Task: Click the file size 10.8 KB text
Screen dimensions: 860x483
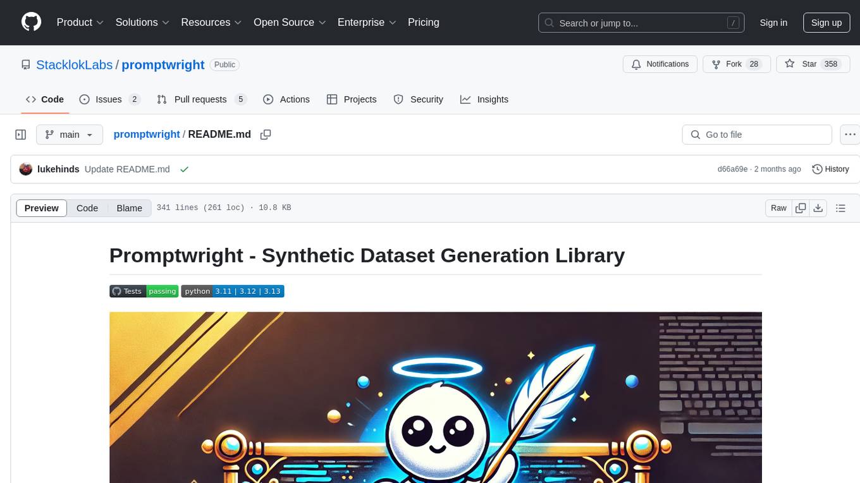Action: point(274,208)
